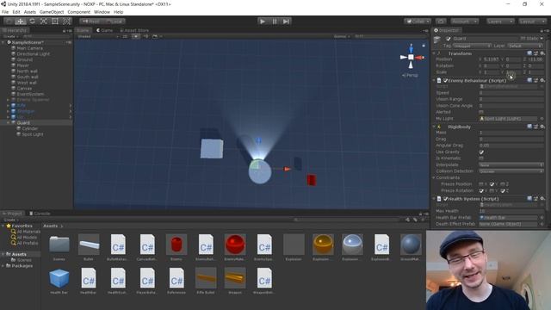Open object picker for Death Effect Prefab
Image resolution: width=551 pixels, height=310 pixels.
pyautogui.click(x=542, y=224)
